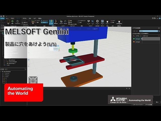Click the save disk icon in title bar

coord(4,16)
